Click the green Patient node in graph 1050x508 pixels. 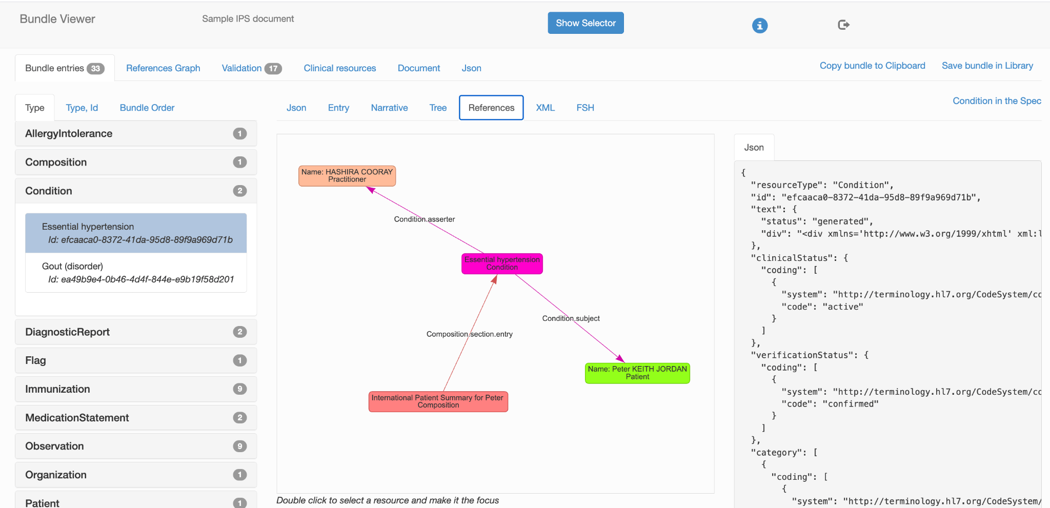click(x=637, y=373)
